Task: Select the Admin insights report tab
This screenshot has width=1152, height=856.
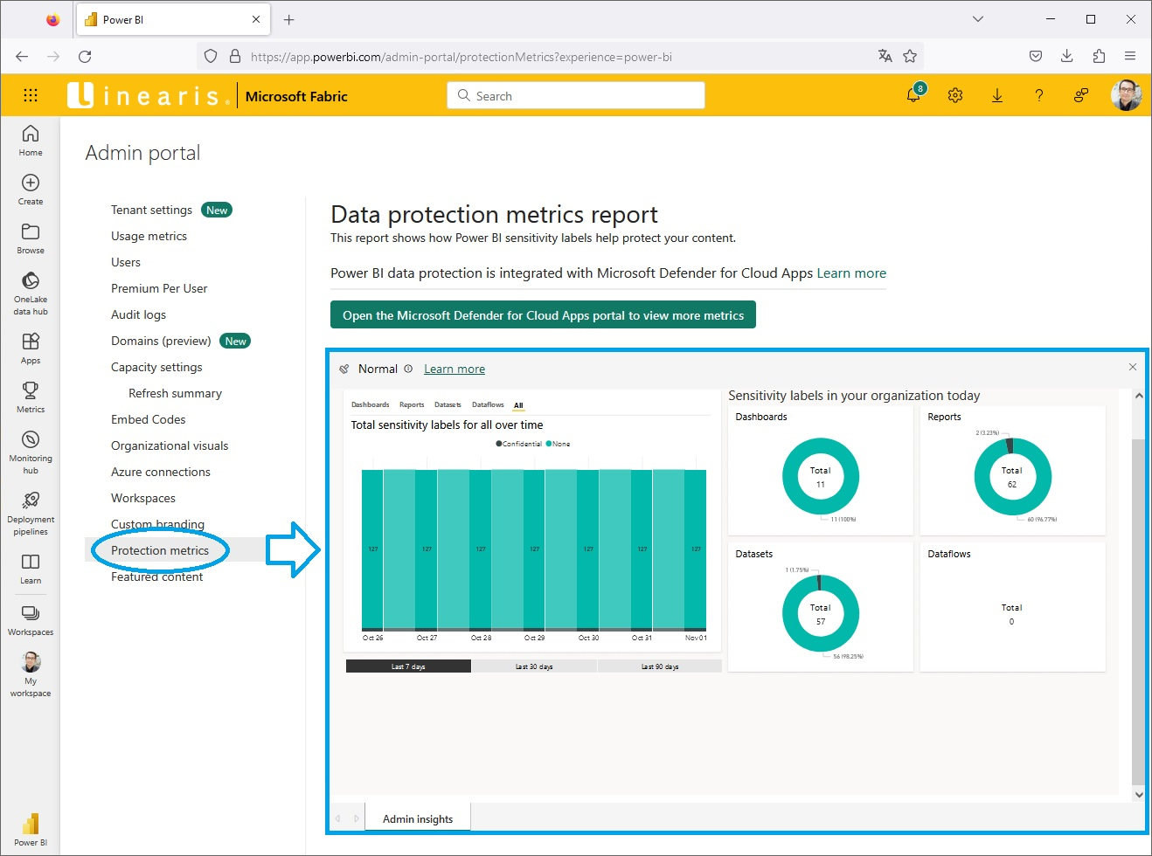Action: tap(418, 818)
